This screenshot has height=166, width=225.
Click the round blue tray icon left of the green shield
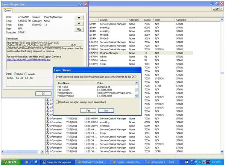coord(196,162)
